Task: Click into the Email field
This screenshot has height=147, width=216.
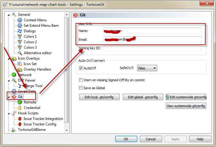Action: point(153,39)
